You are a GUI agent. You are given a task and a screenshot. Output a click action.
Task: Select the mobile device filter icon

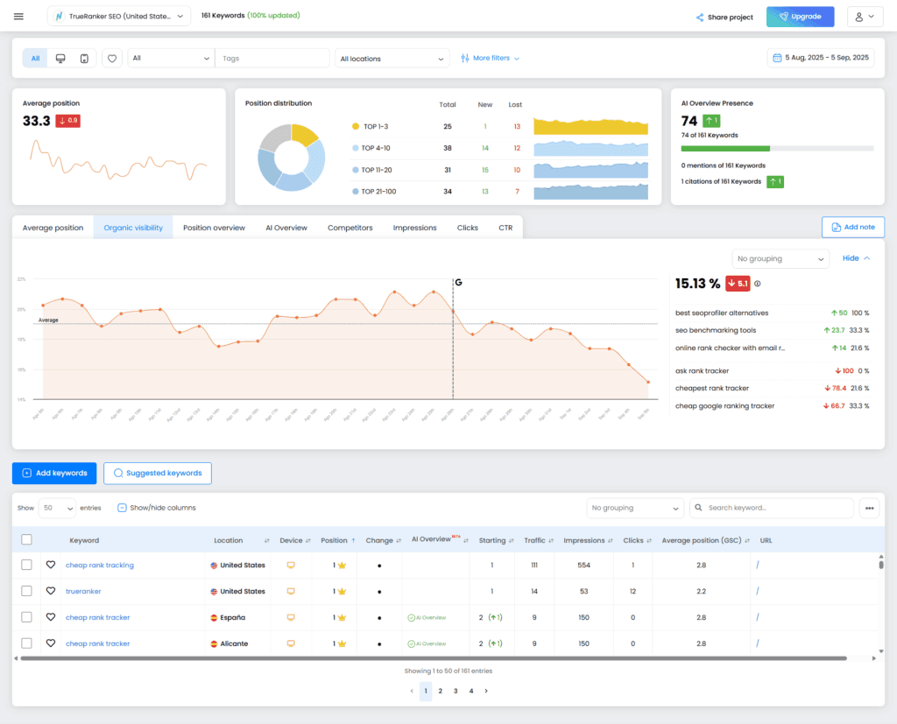click(82, 57)
